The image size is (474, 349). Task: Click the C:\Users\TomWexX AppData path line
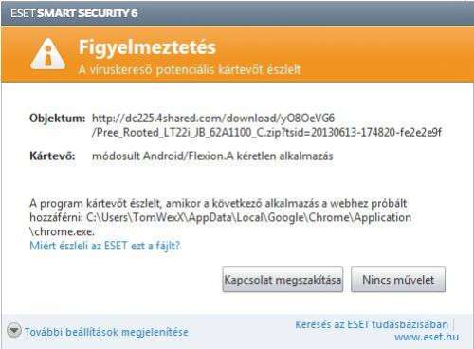pos(249,217)
